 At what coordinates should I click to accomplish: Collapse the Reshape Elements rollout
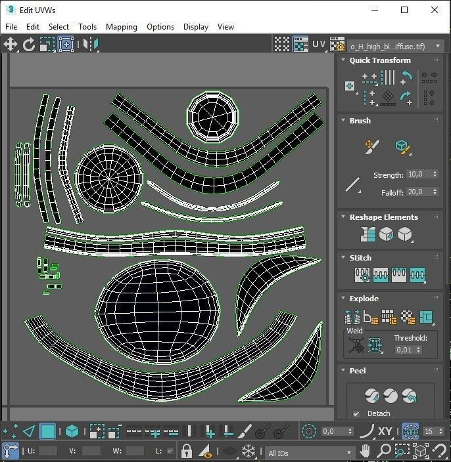coord(343,217)
